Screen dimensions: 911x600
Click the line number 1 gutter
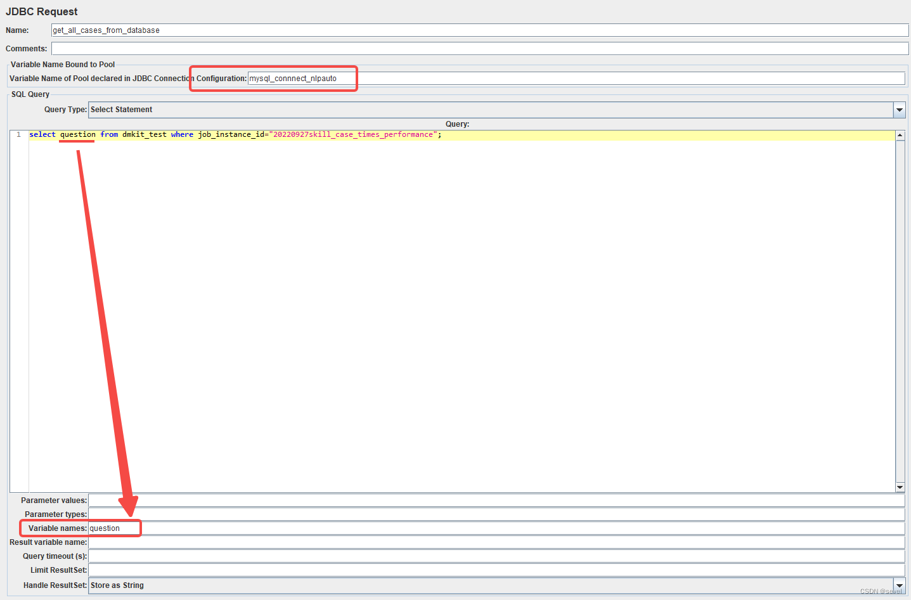click(x=18, y=134)
